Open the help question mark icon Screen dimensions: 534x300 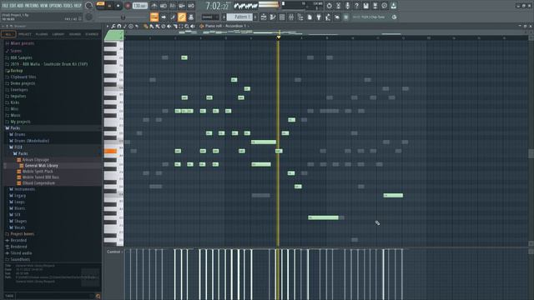click(x=356, y=6)
